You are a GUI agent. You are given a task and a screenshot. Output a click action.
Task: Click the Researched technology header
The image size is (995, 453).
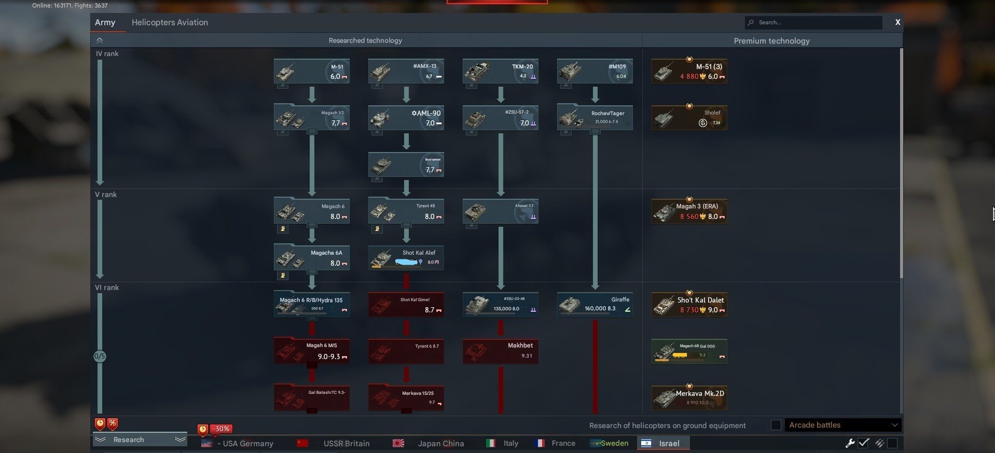click(365, 40)
